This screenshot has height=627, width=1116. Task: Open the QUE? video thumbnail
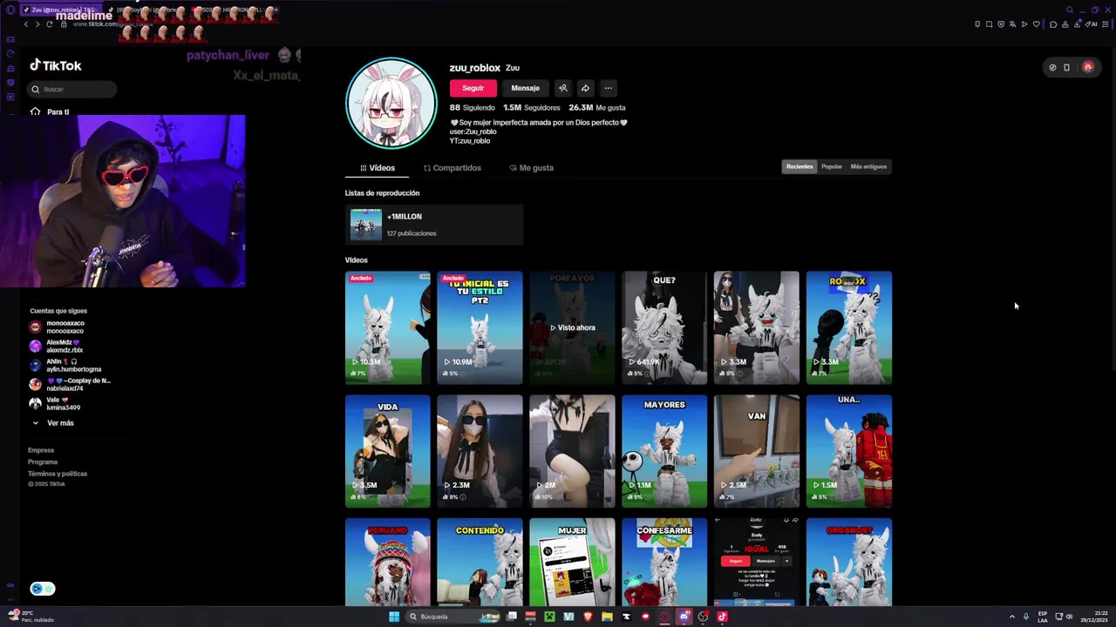point(664,327)
